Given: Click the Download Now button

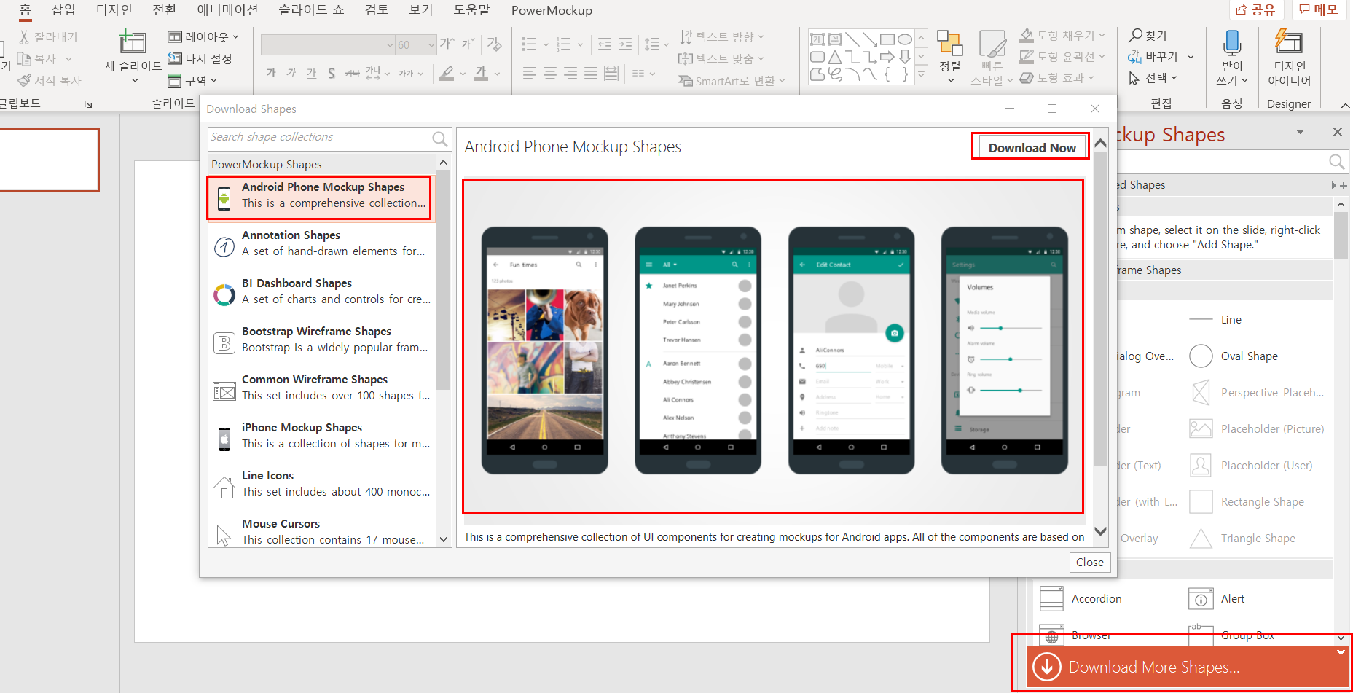Looking at the screenshot, I should click(1032, 148).
